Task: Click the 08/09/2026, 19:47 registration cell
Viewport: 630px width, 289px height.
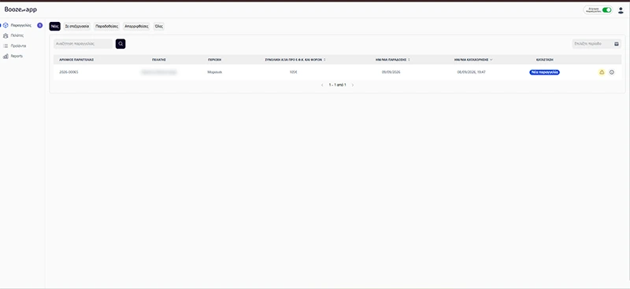Action: click(x=471, y=72)
